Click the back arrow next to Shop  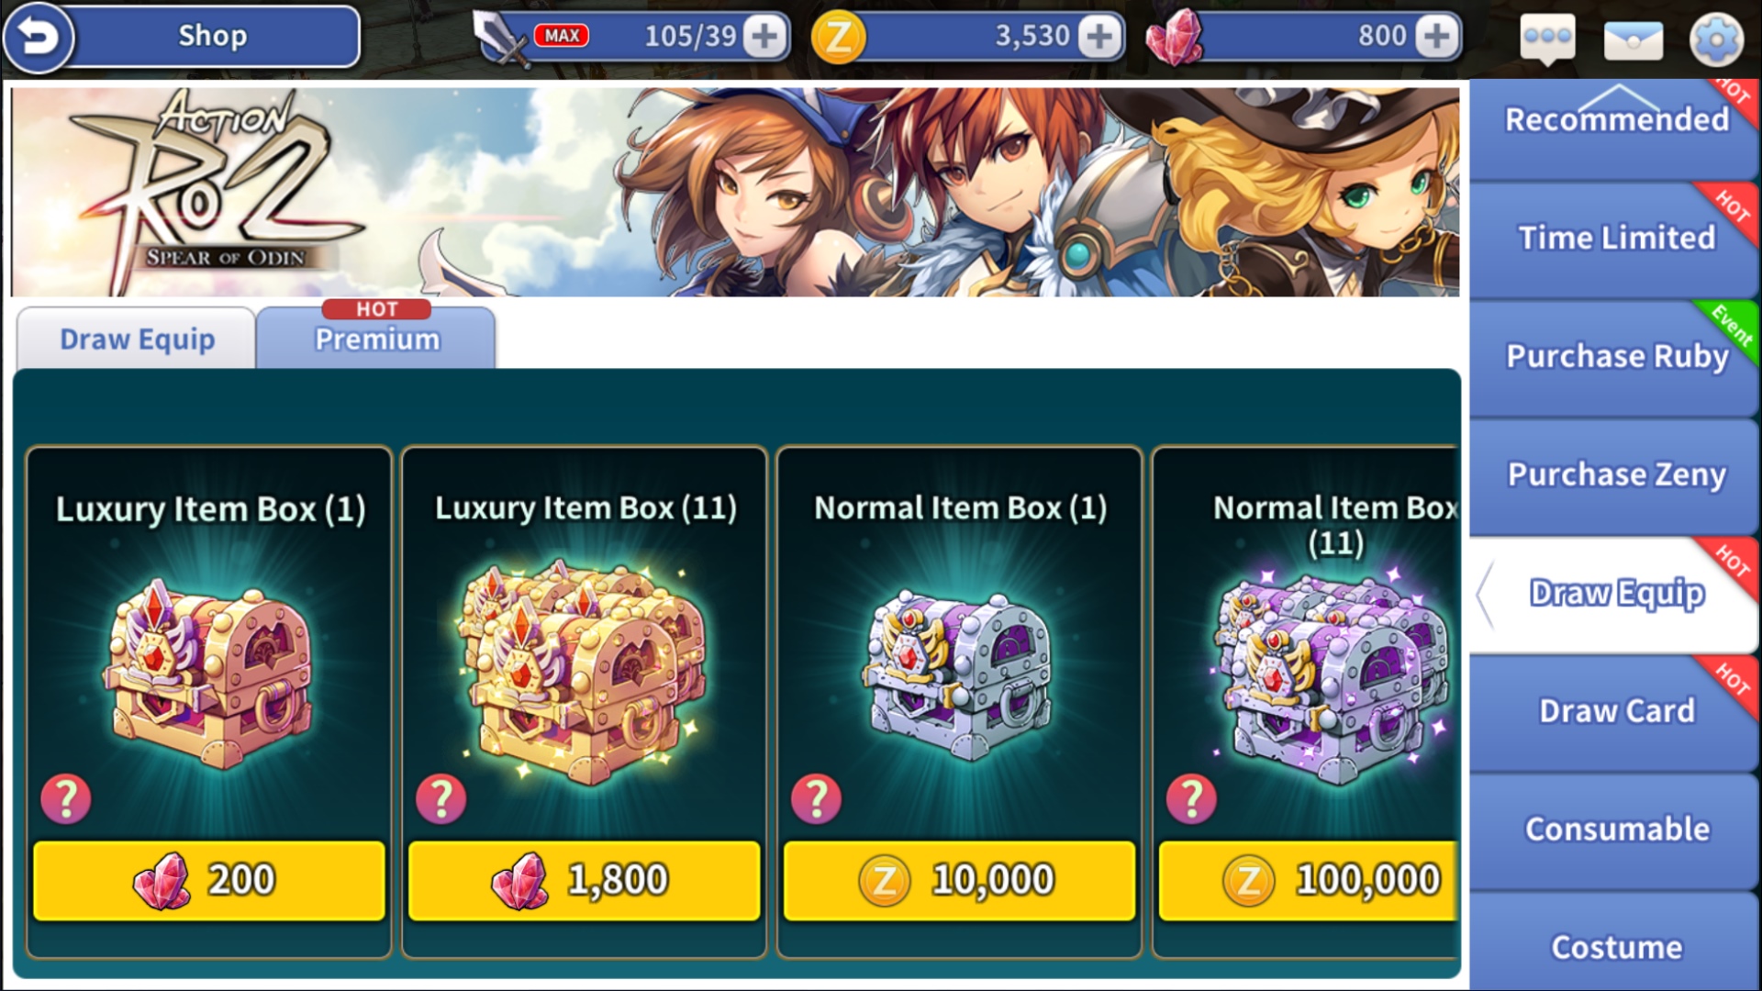38,37
